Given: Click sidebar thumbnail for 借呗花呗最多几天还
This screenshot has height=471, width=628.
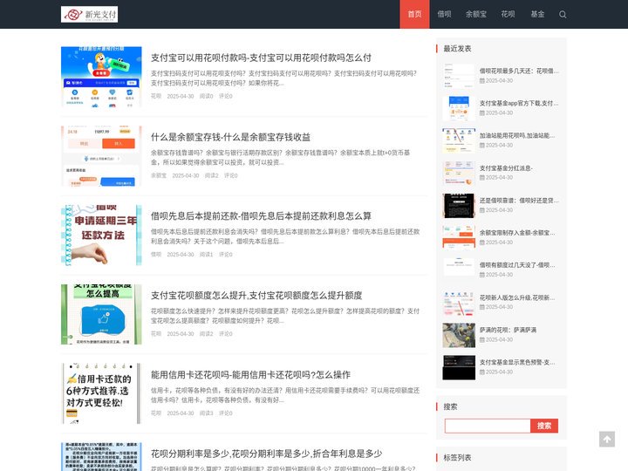Looking at the screenshot, I should click(x=459, y=76).
